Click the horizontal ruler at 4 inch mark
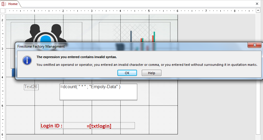This screenshot has height=140, width=263. pos(120,11)
